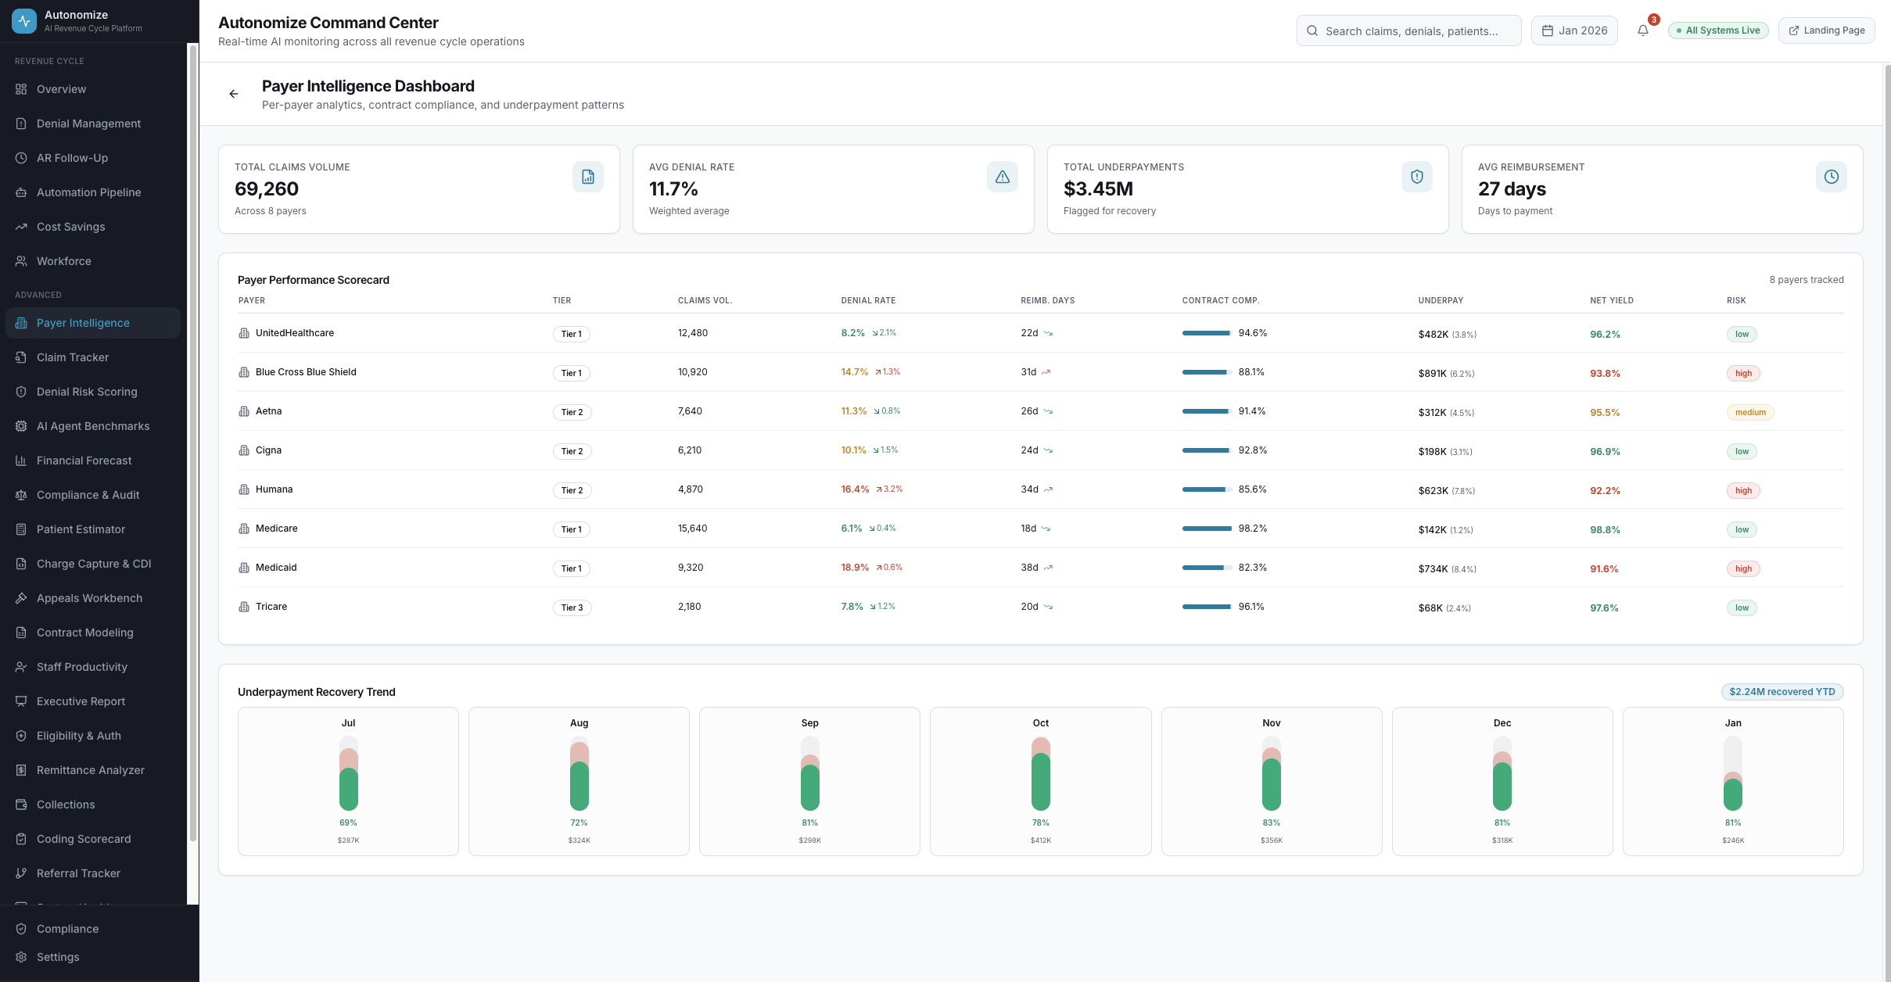This screenshot has width=1891, height=982.
Task: Click the upward trend arrow beside Humana's 34d
Action: coord(1048,489)
